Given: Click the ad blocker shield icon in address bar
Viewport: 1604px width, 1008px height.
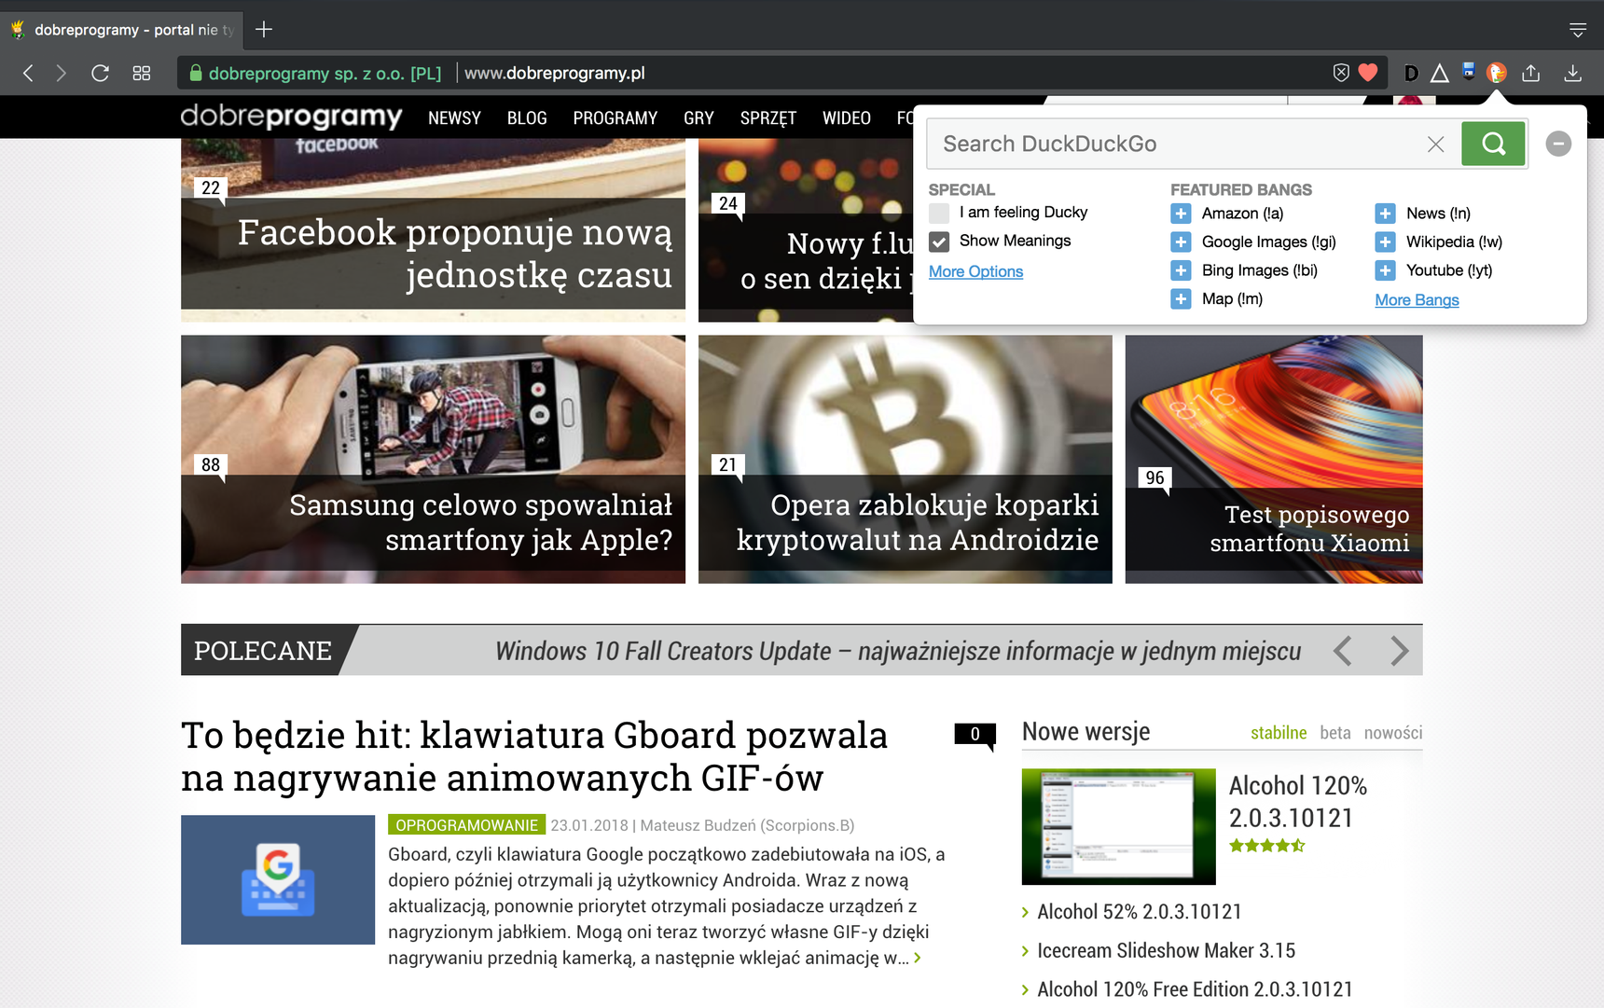Looking at the screenshot, I should 1341,73.
